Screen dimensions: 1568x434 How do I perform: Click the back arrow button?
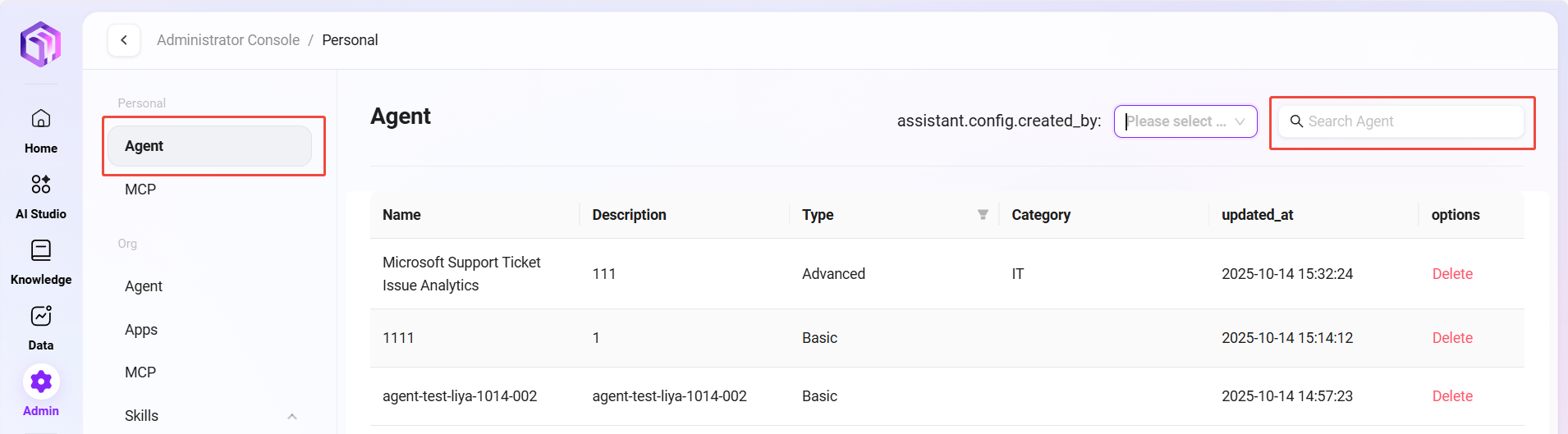tap(124, 40)
